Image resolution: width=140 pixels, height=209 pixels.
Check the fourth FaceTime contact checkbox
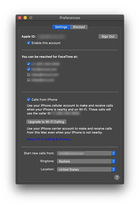29,80
